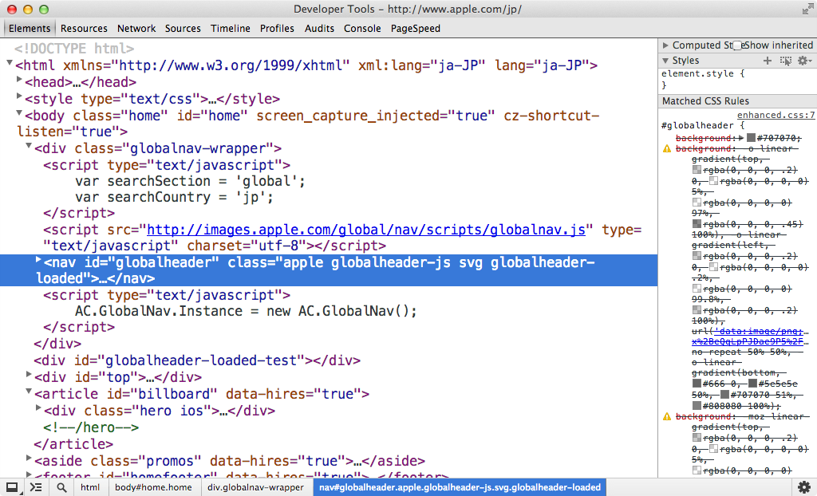Open the PageSpeed tab

(x=415, y=28)
